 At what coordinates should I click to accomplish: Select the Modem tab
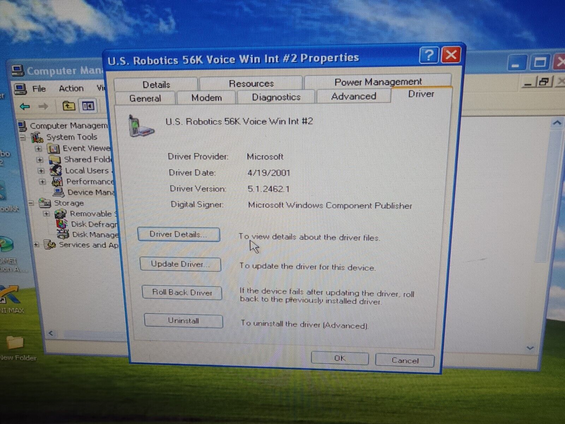(207, 98)
